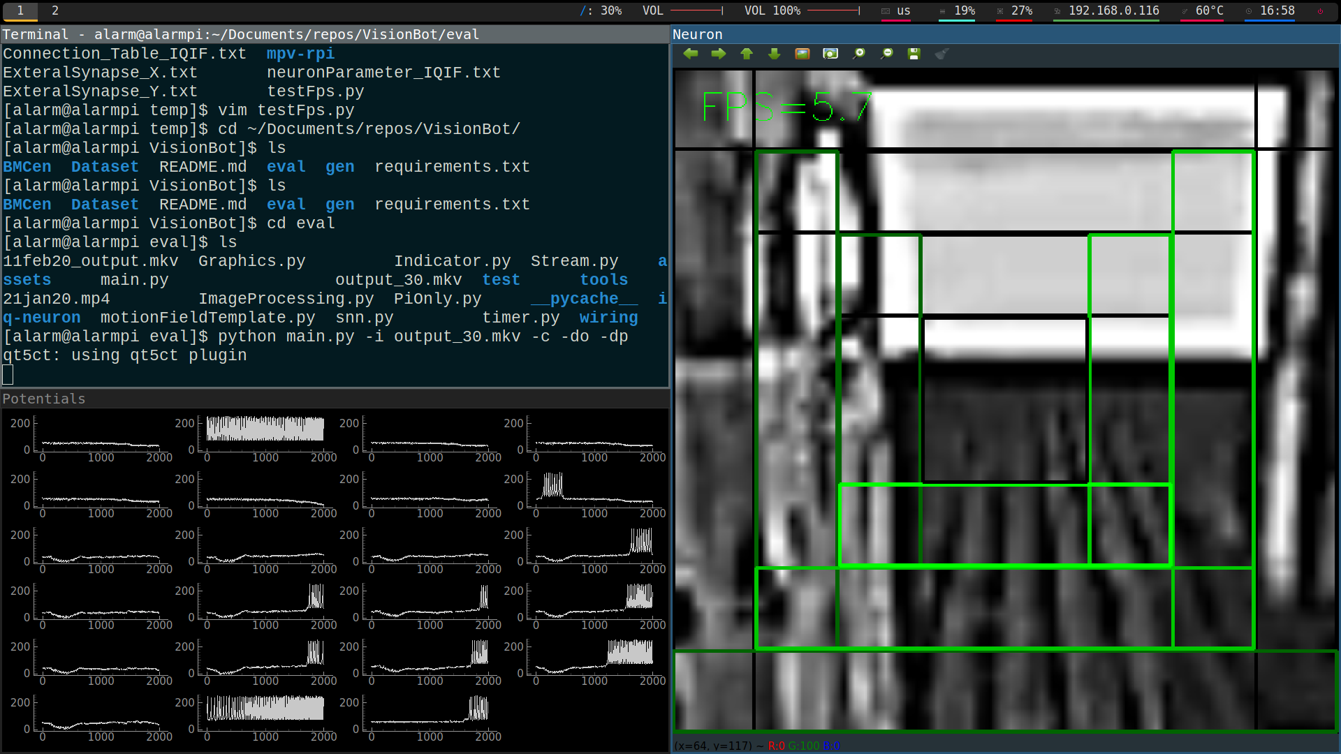Click snn.py in terminal listing
The image size is (1341, 754).
[365, 318]
